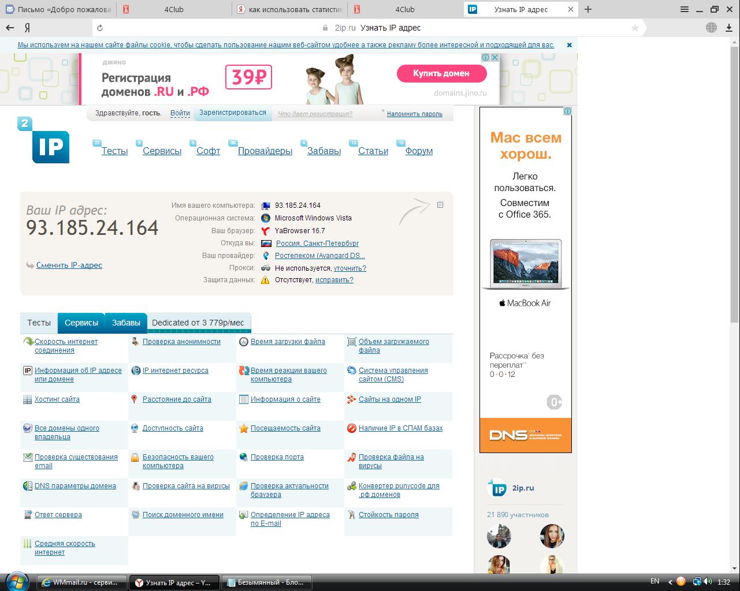Click the spam database check icon
Viewport: 740px width, 591px height.
pyautogui.click(x=351, y=428)
